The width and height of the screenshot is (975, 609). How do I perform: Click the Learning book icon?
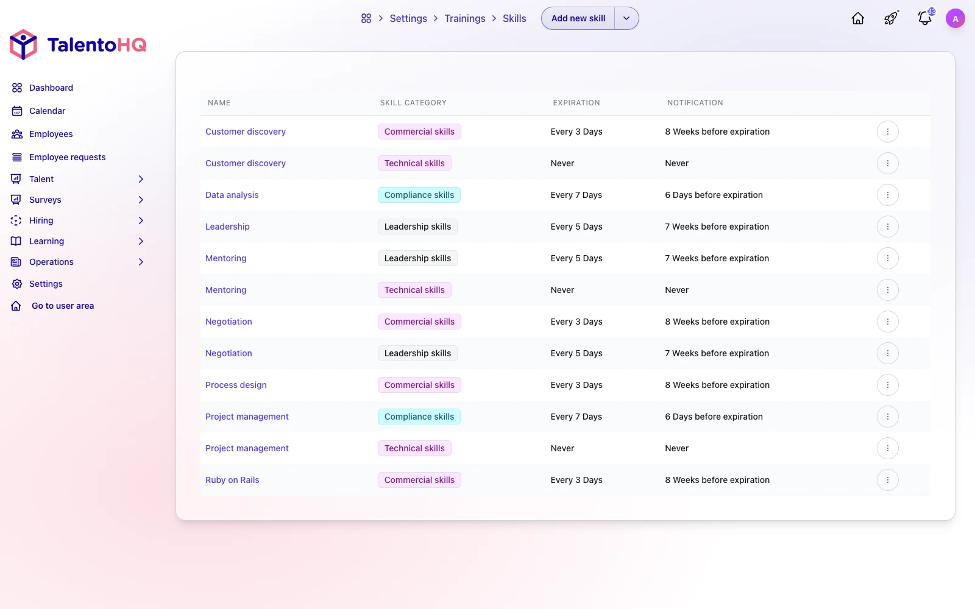[16, 241]
